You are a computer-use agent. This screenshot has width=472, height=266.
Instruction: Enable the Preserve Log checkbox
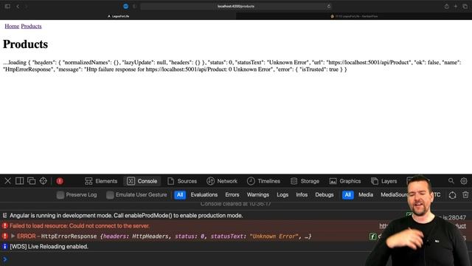point(60,195)
